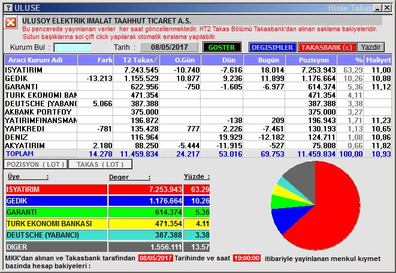
Task: Switch to TAKAS ( LOT ) tab
Action: tap(100, 164)
